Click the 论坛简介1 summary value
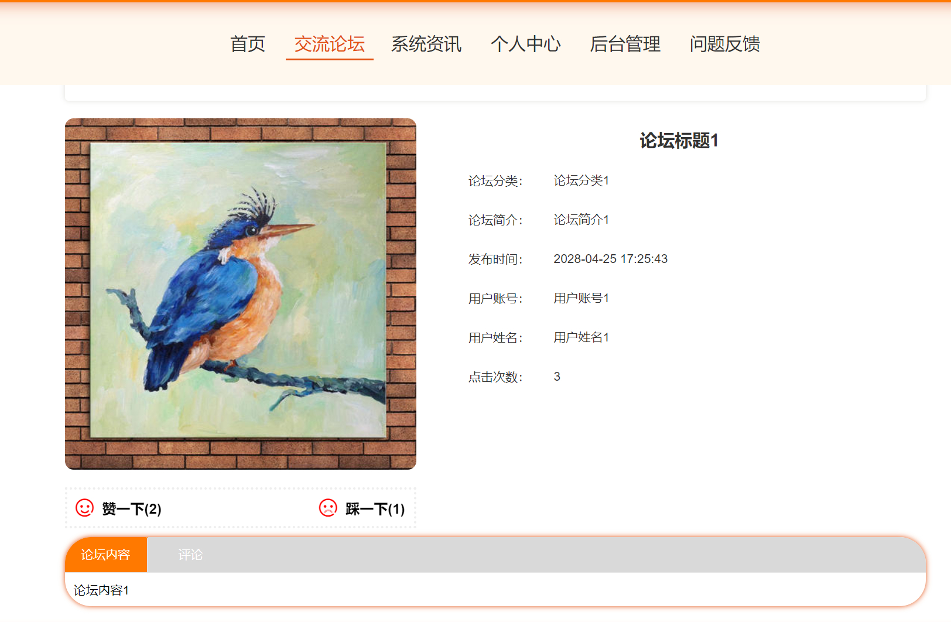The width and height of the screenshot is (951, 622). [x=581, y=220]
